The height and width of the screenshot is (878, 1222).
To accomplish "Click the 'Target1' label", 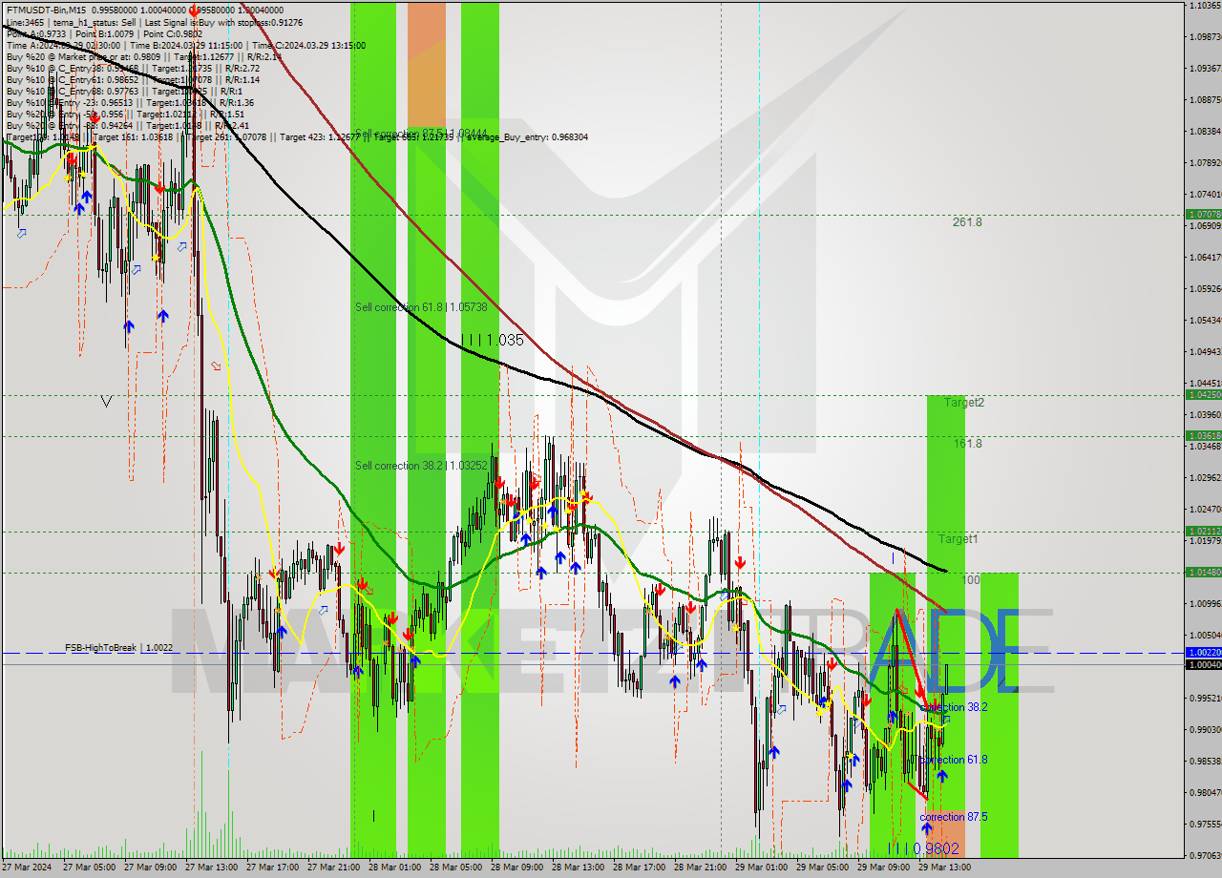I will [958, 539].
